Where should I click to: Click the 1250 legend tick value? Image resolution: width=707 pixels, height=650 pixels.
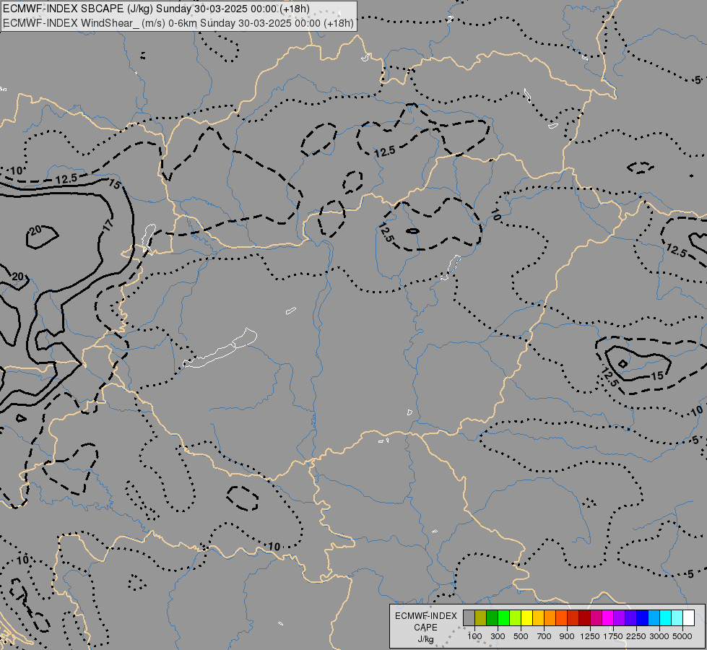tap(590, 636)
